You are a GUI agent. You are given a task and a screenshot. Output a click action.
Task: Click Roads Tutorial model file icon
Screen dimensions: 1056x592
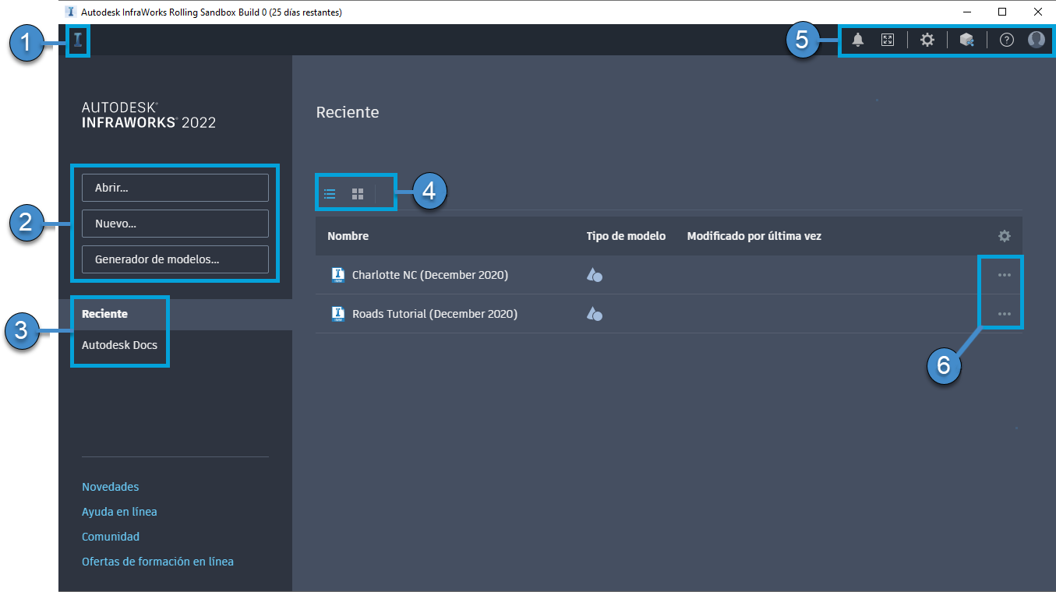point(338,314)
